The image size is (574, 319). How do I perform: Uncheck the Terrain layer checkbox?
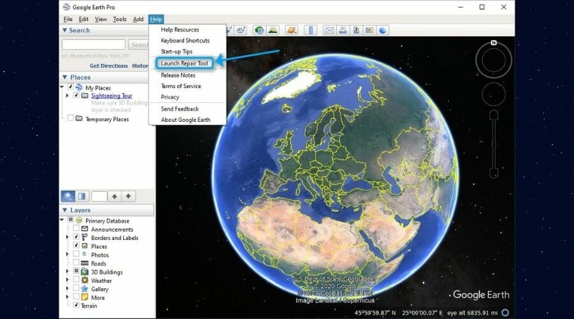point(76,305)
